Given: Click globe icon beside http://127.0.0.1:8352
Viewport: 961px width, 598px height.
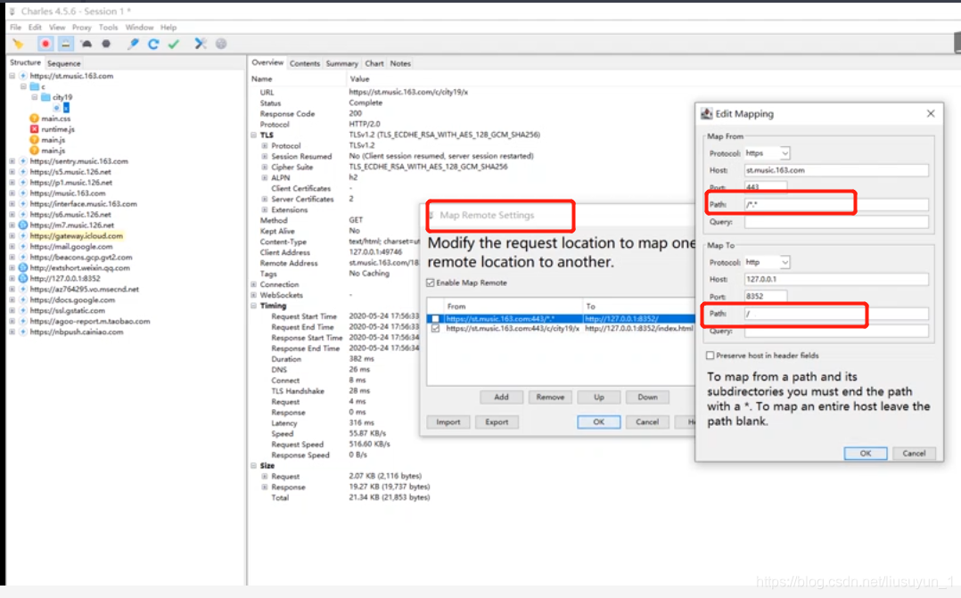Looking at the screenshot, I should pos(23,278).
